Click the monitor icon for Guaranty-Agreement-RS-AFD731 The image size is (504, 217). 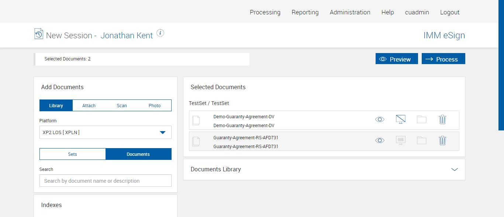tap(401, 140)
